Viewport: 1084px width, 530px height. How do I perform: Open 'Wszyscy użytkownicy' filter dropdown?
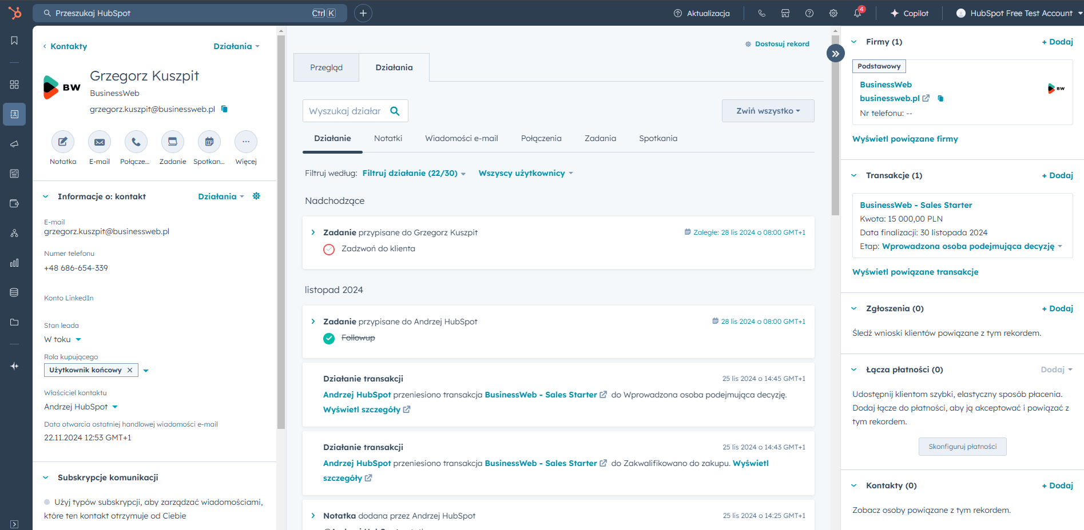coord(526,173)
